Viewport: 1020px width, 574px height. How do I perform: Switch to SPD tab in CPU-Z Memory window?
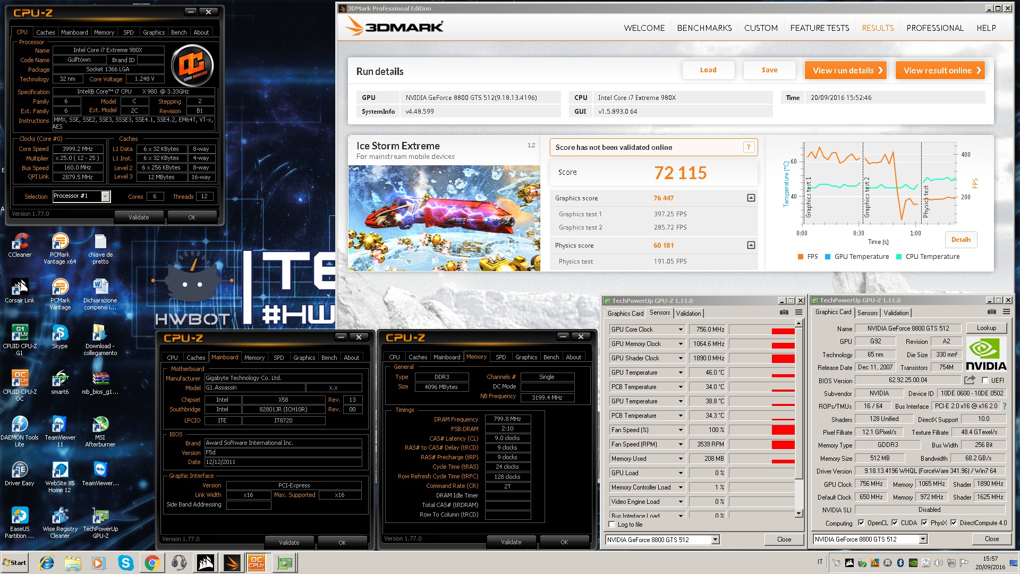(x=500, y=357)
